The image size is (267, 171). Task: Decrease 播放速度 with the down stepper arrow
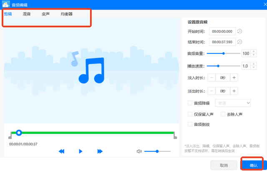click(254, 68)
